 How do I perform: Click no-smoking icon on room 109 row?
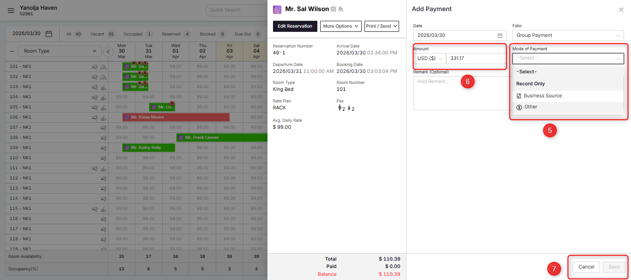(103, 148)
